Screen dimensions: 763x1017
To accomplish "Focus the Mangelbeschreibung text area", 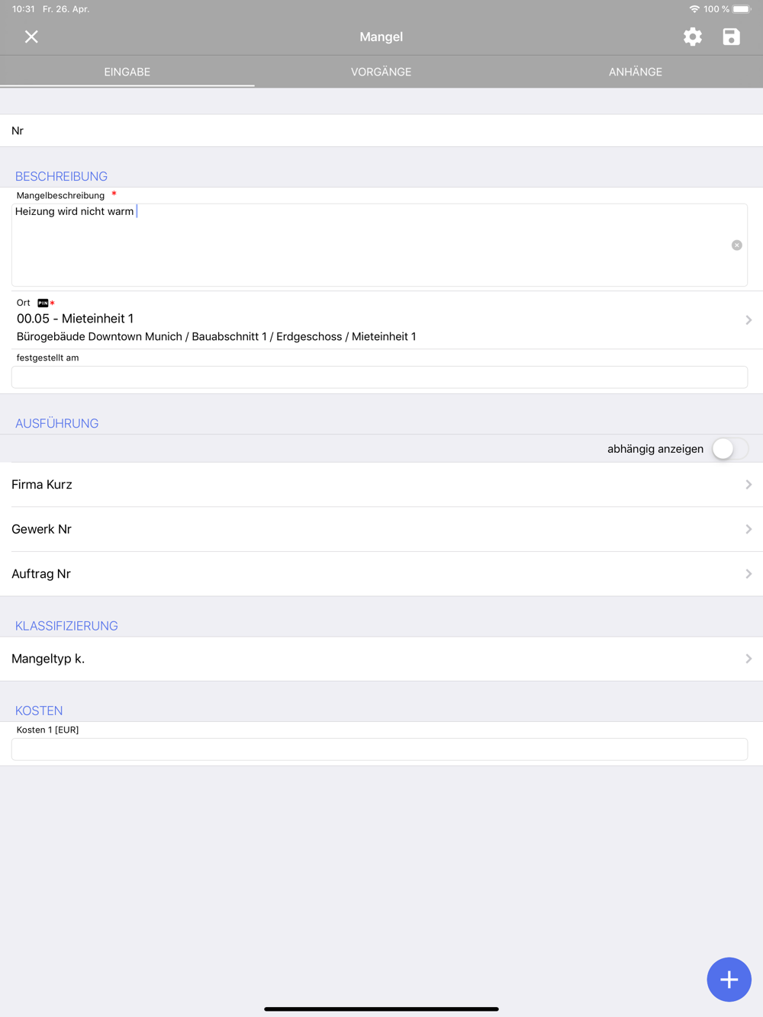I will click(366, 245).
